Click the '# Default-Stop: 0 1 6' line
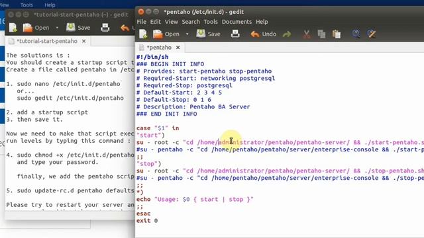 click(x=174, y=100)
